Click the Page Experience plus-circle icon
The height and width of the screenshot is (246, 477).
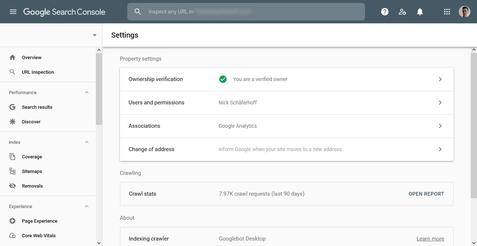[12, 221]
